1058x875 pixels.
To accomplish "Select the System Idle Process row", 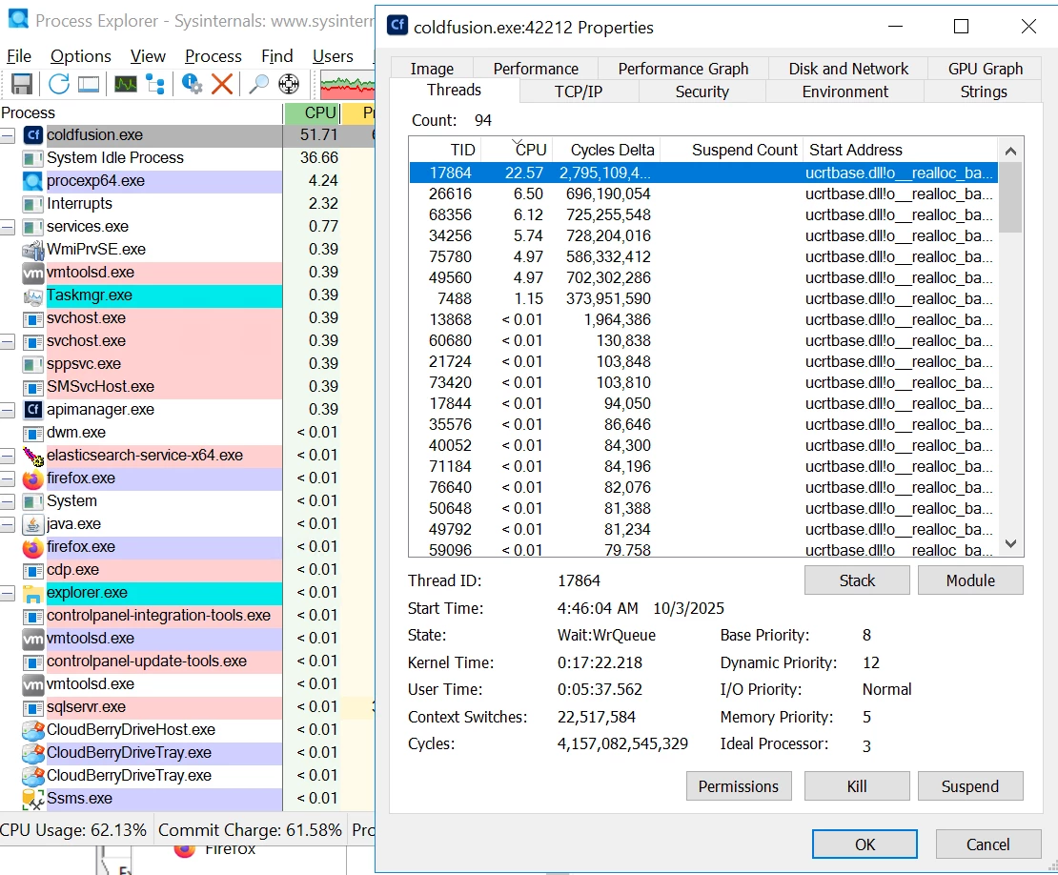I will point(187,158).
